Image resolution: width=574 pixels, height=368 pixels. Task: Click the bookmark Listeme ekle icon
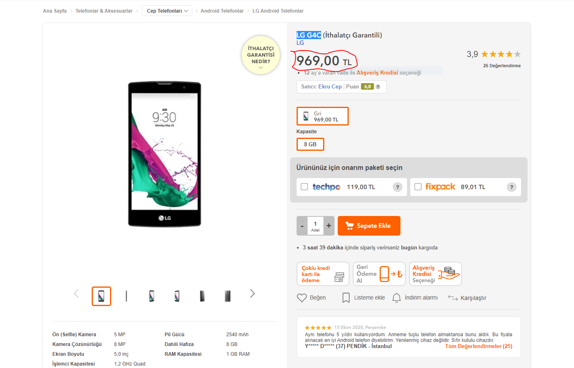[346, 298]
